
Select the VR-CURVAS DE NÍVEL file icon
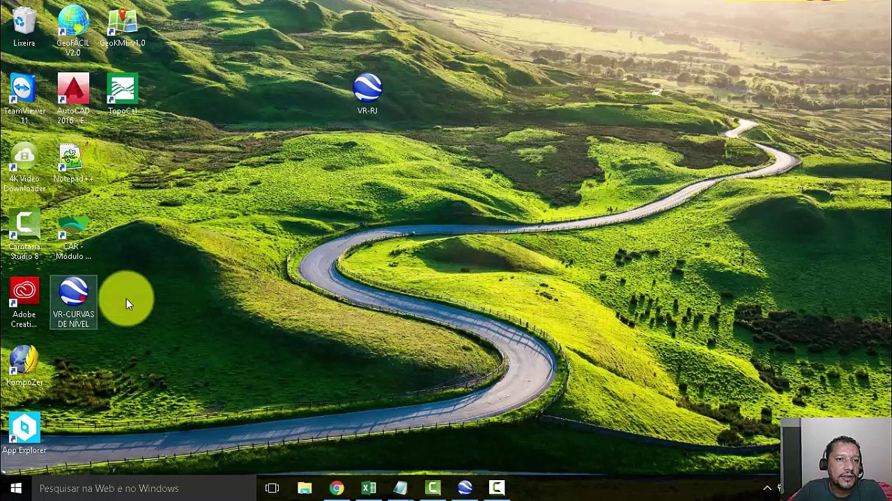(73, 303)
